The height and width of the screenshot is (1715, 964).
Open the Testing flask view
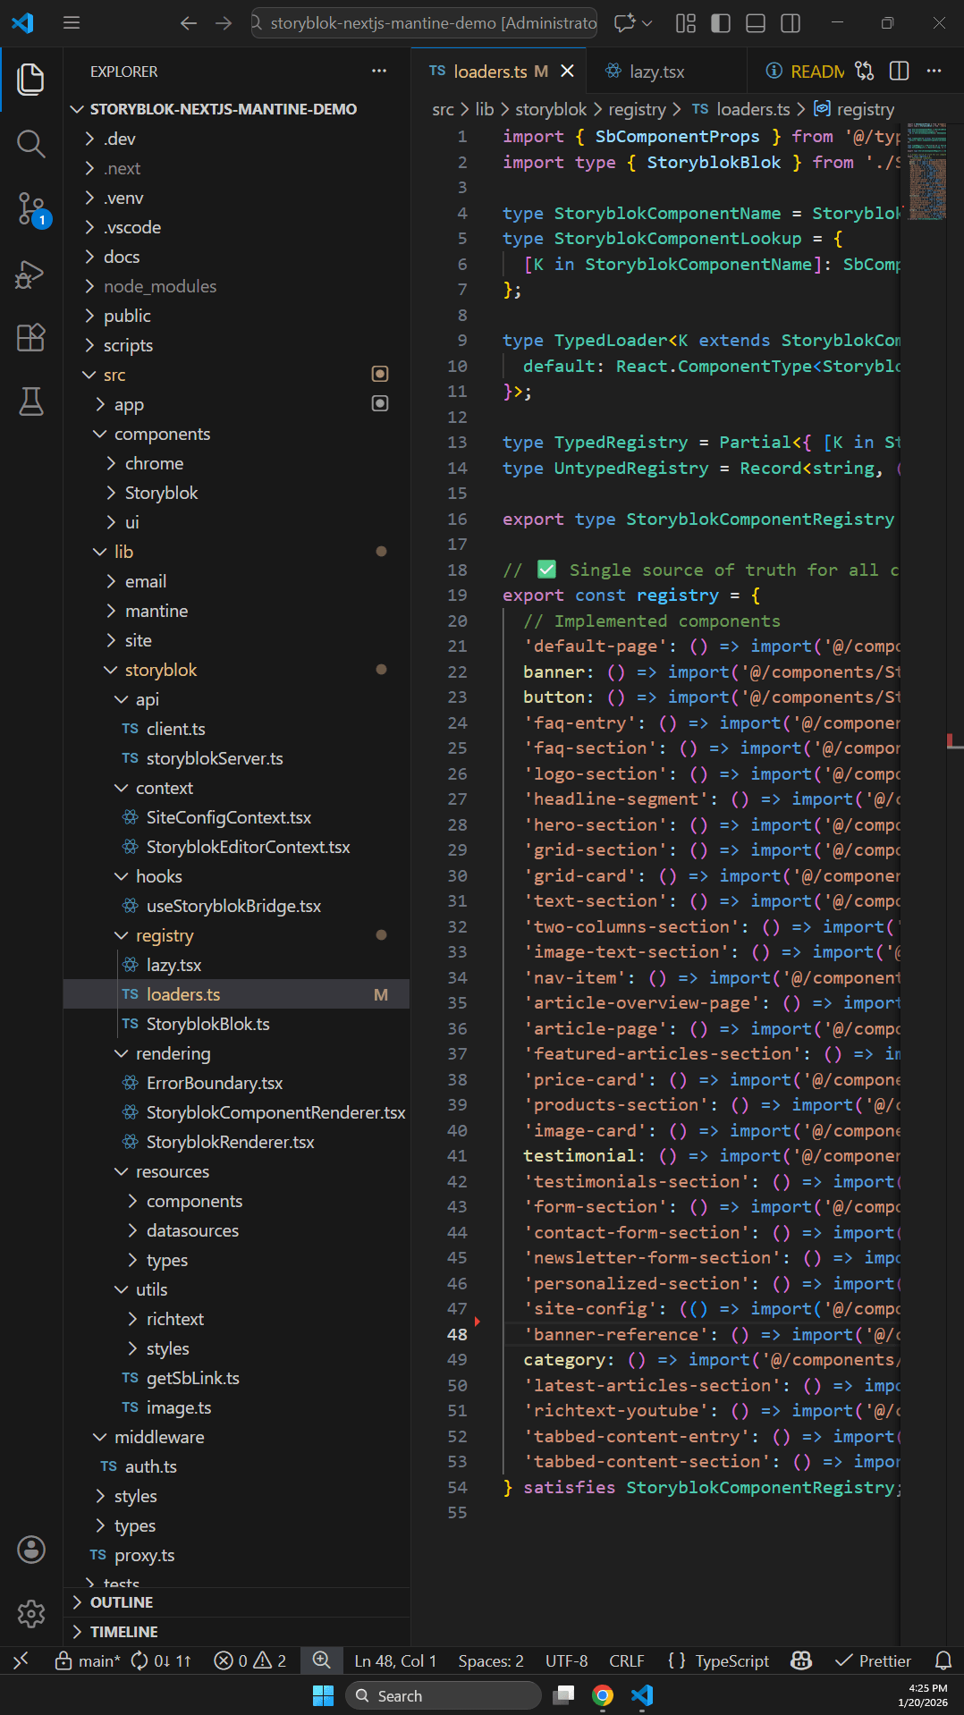31,401
